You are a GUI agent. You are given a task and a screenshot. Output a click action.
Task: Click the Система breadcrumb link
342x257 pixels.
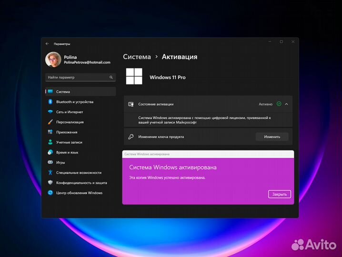pyautogui.click(x=137, y=57)
